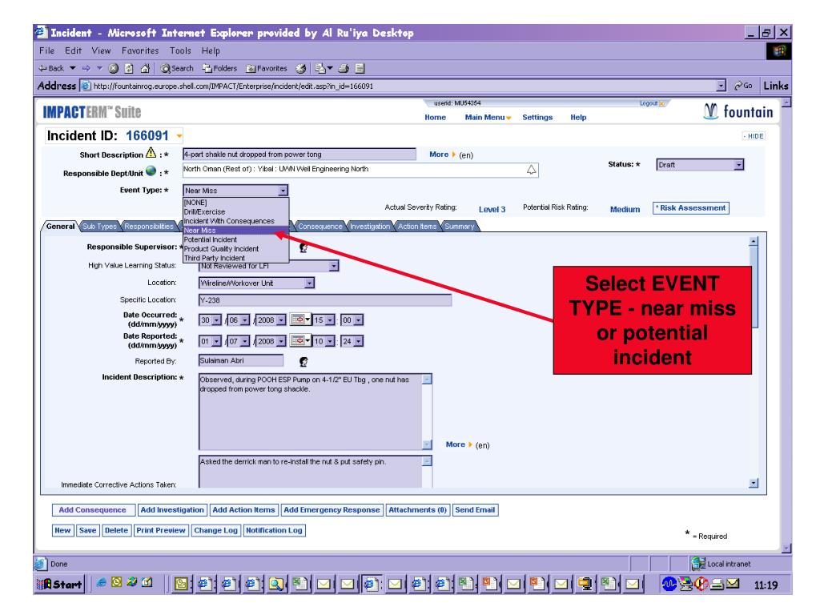This screenshot has height=615, width=820.
Task: Click the Specific Location field Y-238
Action: pyautogui.click(x=325, y=300)
